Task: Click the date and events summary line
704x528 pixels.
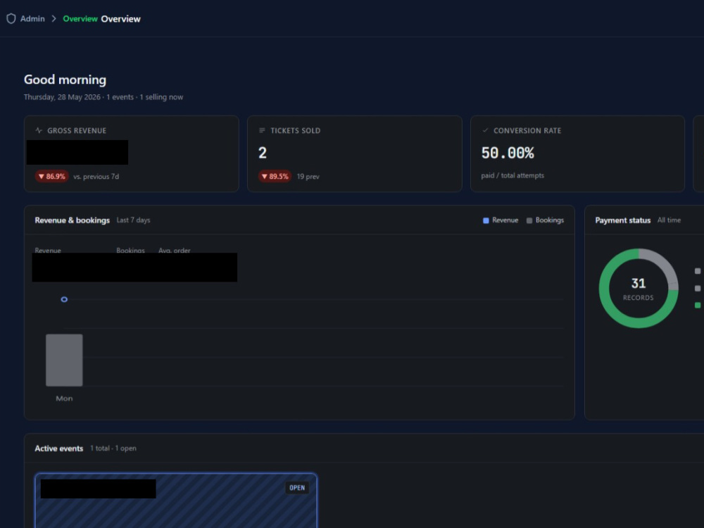Action: pyautogui.click(x=103, y=97)
